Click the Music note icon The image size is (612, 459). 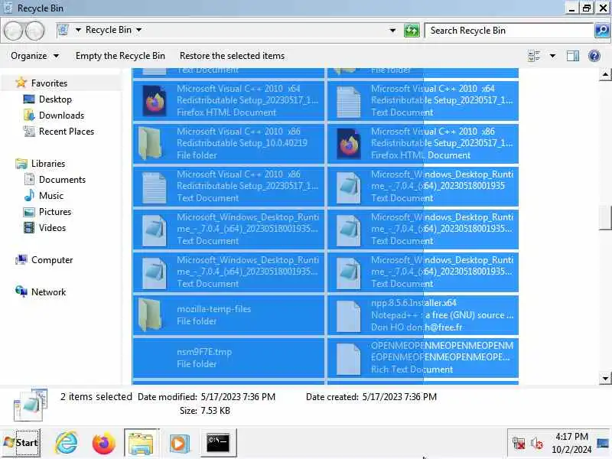pyautogui.click(x=29, y=195)
